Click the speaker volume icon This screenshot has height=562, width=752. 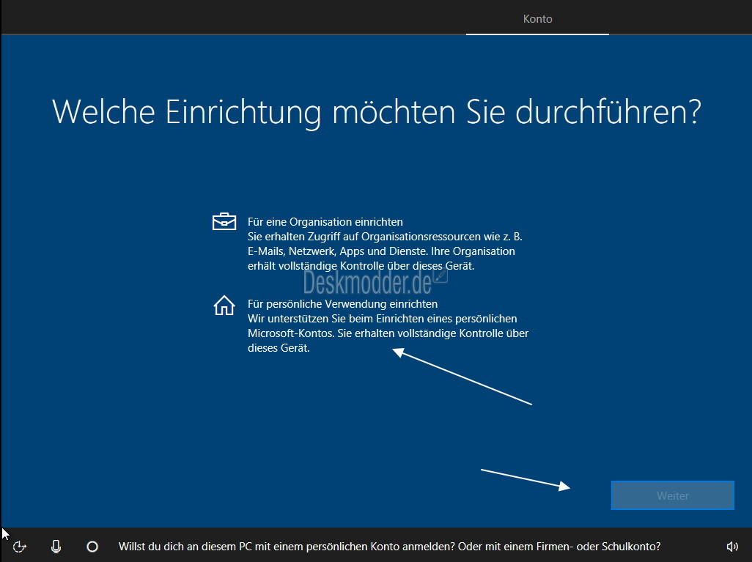click(x=732, y=547)
